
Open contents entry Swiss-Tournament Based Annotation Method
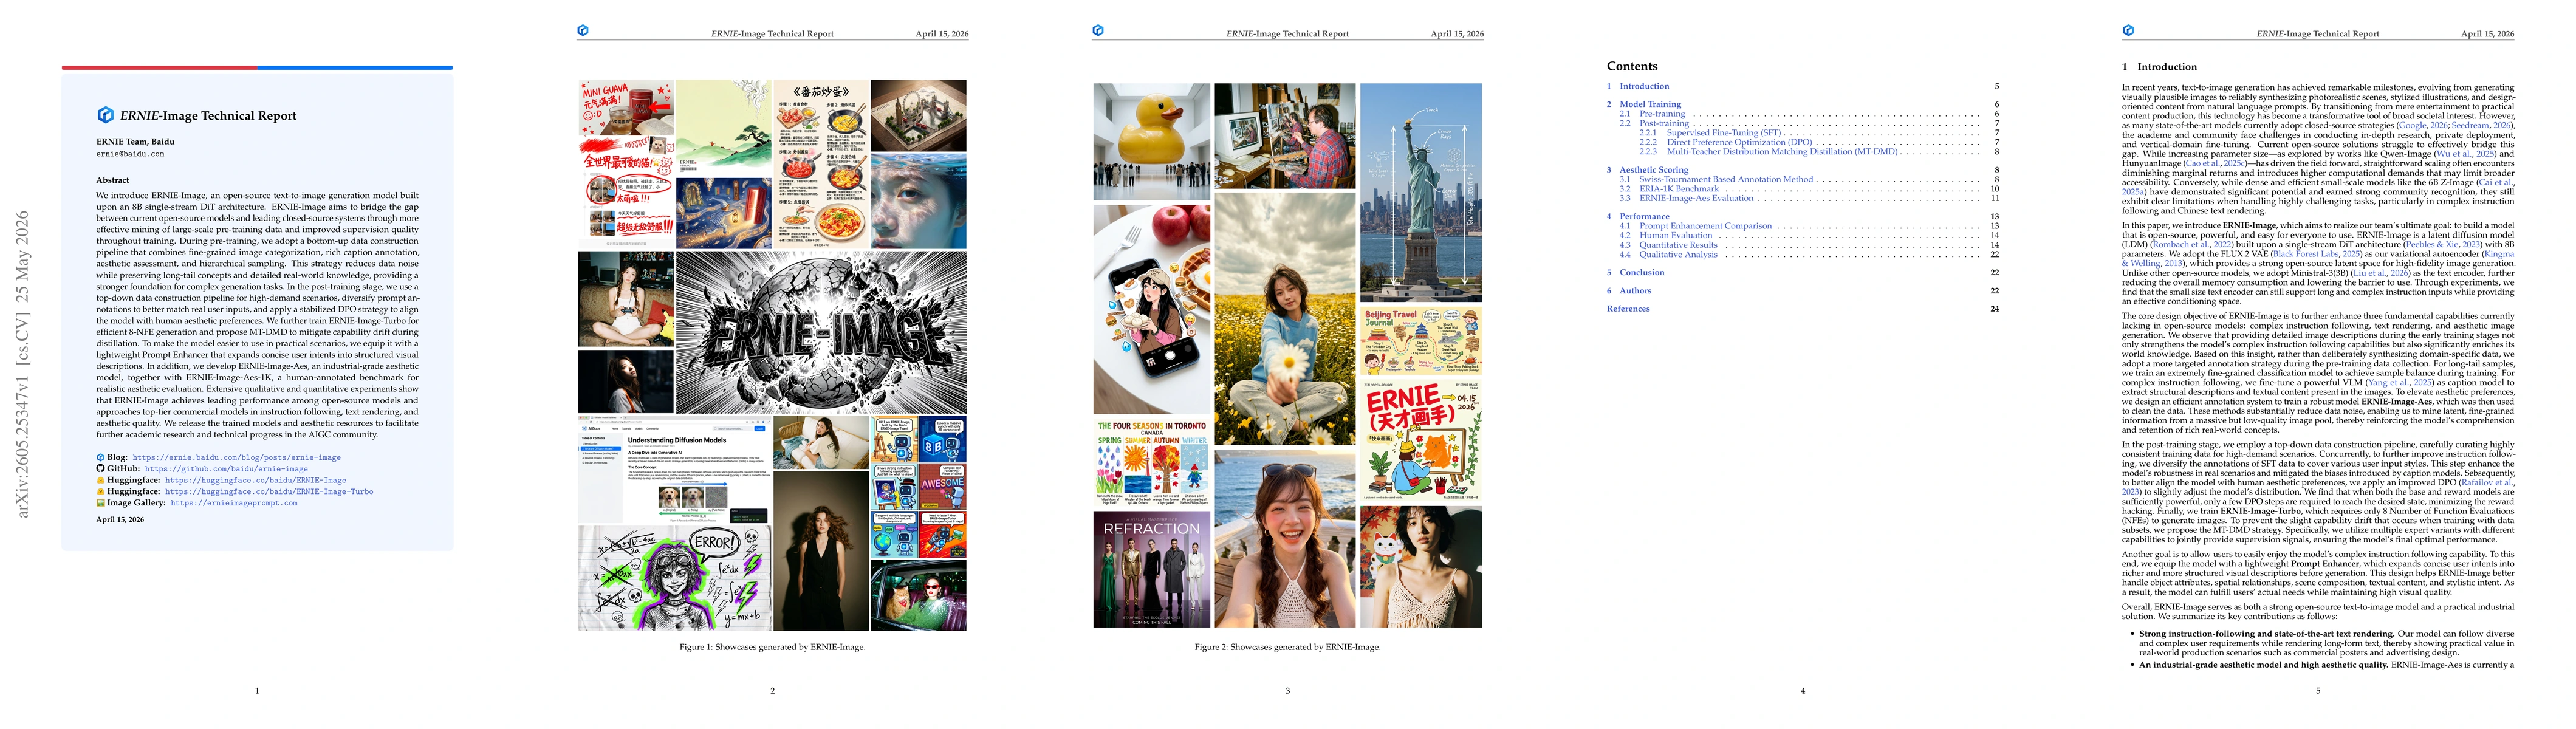pos(1716,180)
